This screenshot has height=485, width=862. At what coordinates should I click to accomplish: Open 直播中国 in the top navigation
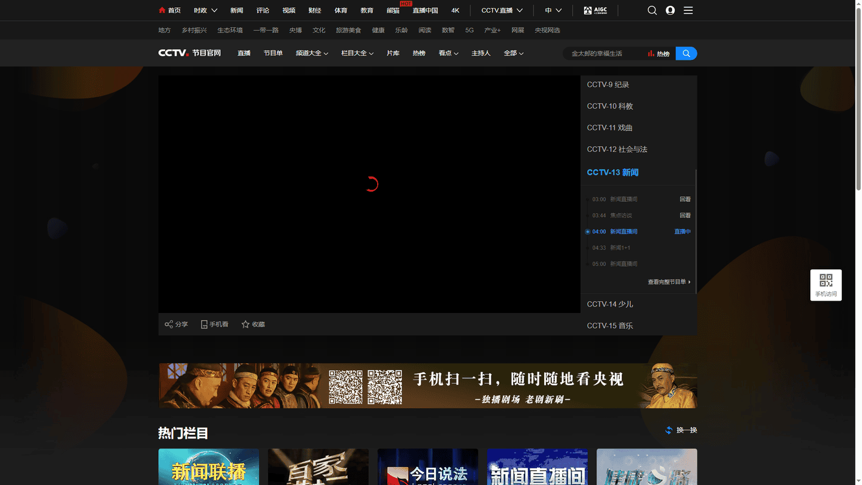pos(425,10)
